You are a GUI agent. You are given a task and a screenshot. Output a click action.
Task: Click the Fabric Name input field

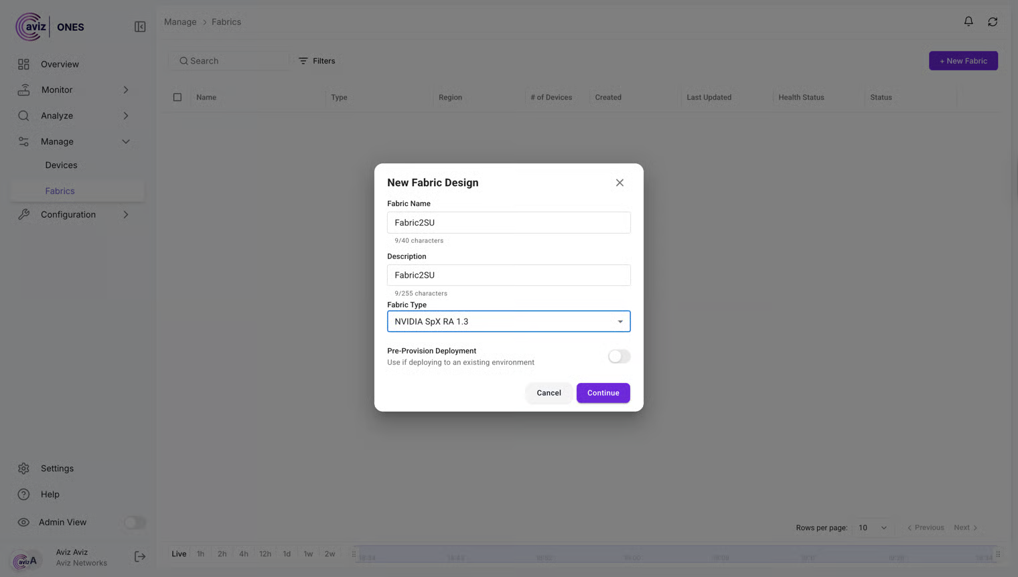pos(508,223)
